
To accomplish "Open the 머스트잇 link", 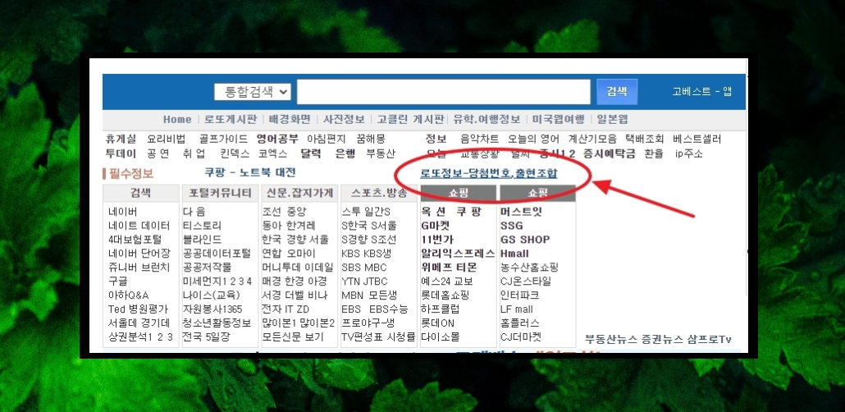I will [x=521, y=212].
